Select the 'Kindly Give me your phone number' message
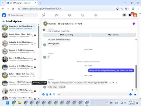 tap(111, 71)
